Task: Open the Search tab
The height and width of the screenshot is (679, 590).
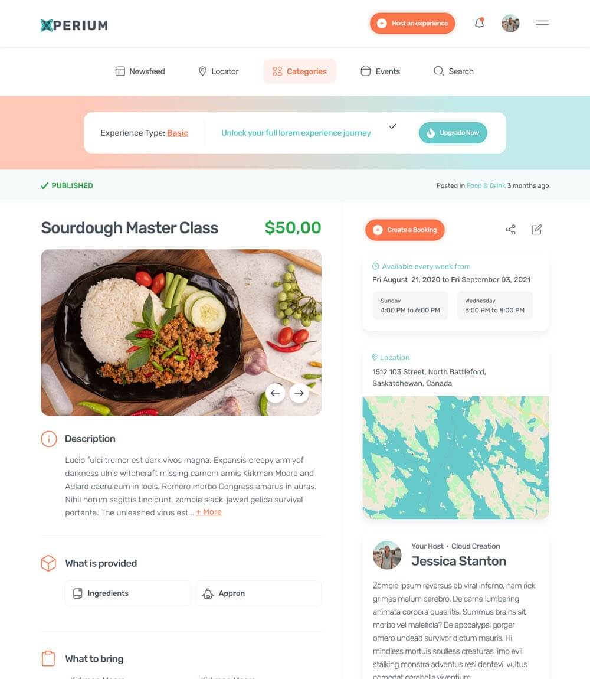Action: point(454,71)
